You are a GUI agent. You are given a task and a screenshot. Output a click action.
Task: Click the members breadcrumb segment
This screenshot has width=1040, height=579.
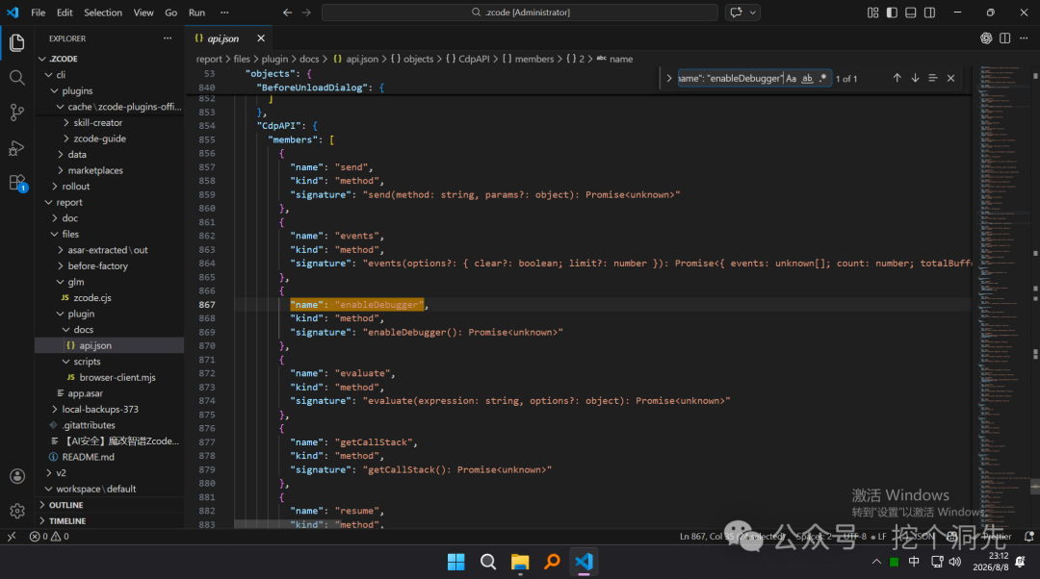point(528,59)
